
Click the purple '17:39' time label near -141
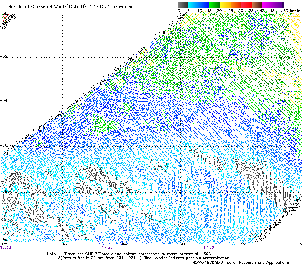[x=209, y=247]
